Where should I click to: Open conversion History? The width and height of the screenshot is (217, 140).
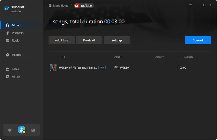tap(17, 55)
